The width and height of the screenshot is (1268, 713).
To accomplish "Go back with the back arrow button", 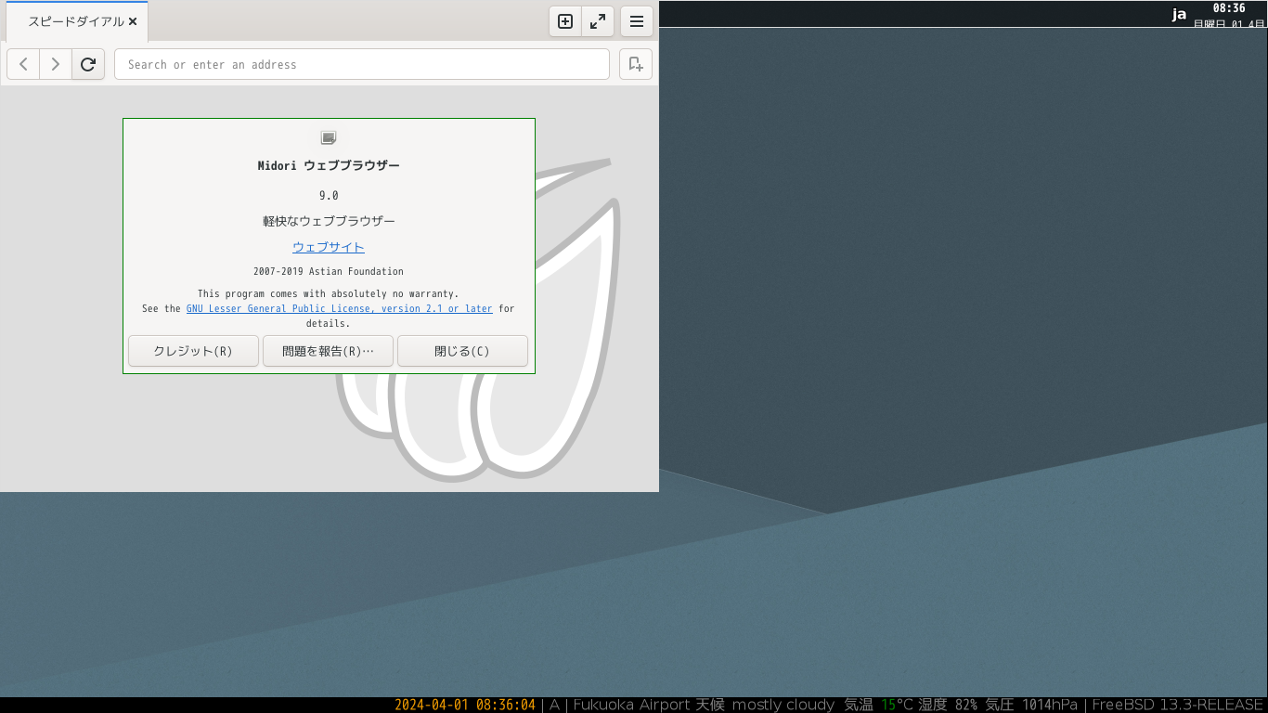I will (x=23, y=64).
